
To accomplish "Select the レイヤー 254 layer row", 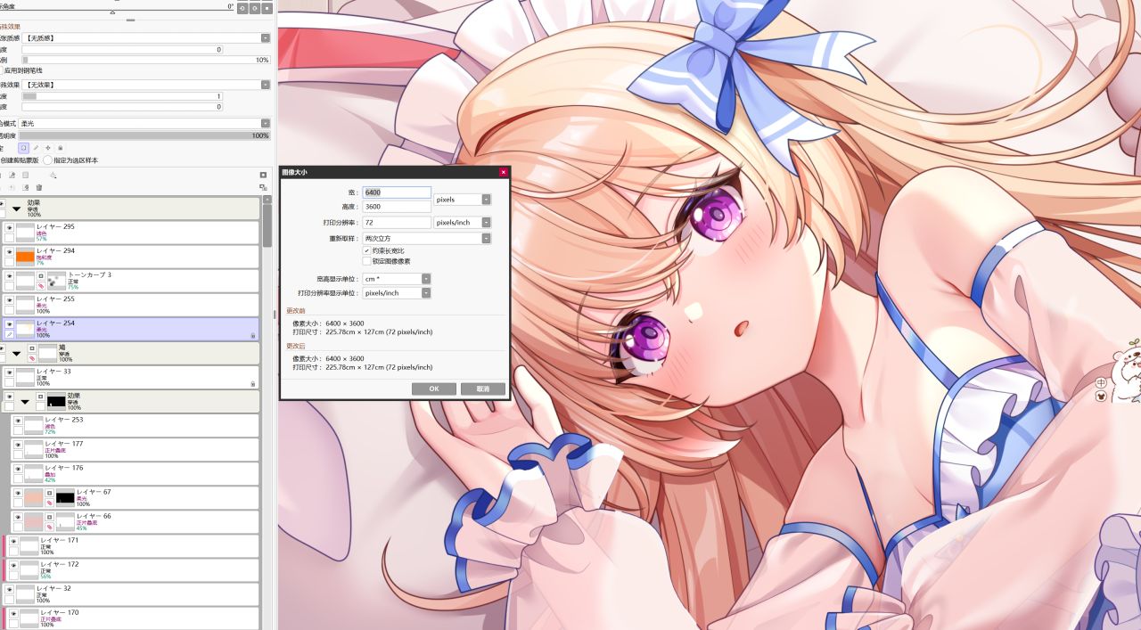I will (x=130, y=329).
